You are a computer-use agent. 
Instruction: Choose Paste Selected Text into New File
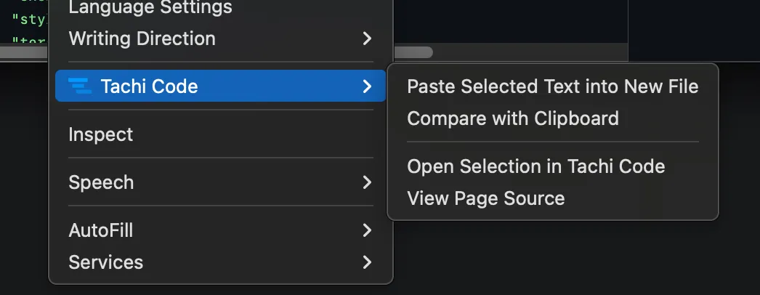point(552,87)
